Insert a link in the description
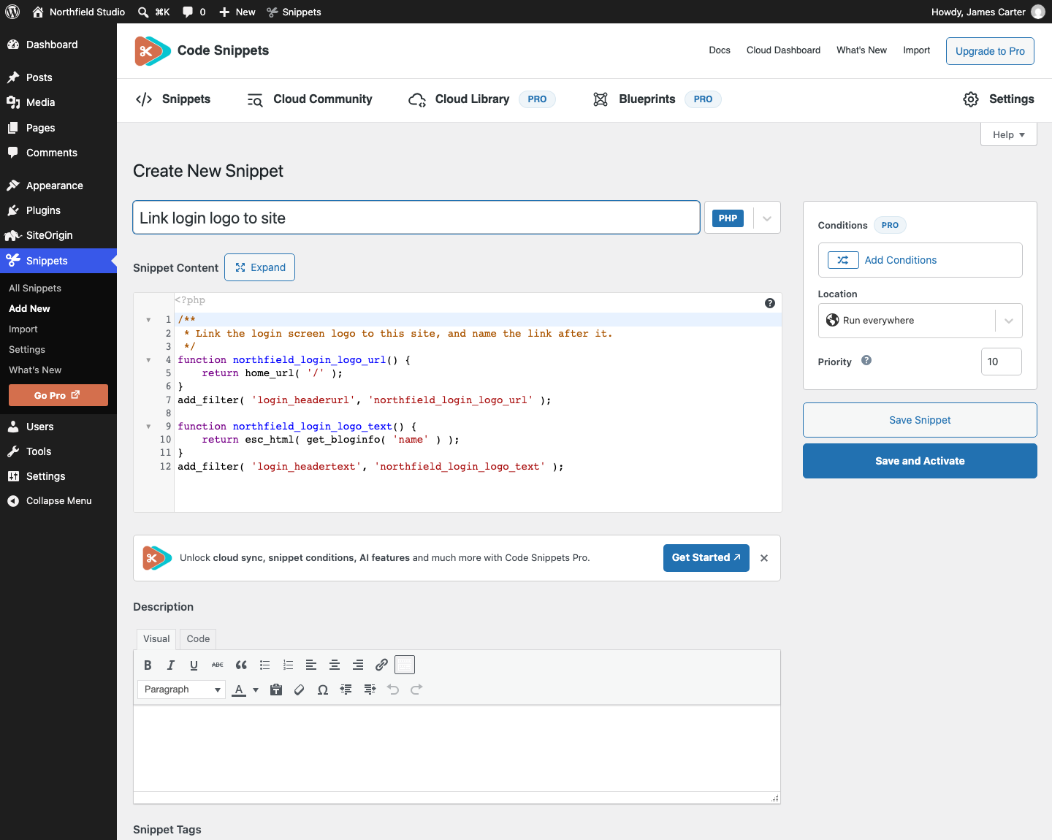 [381, 665]
